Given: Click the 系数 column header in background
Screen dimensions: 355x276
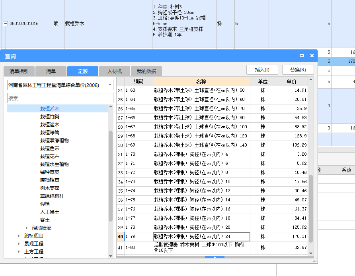Looking at the screenshot, I should pos(346,170).
